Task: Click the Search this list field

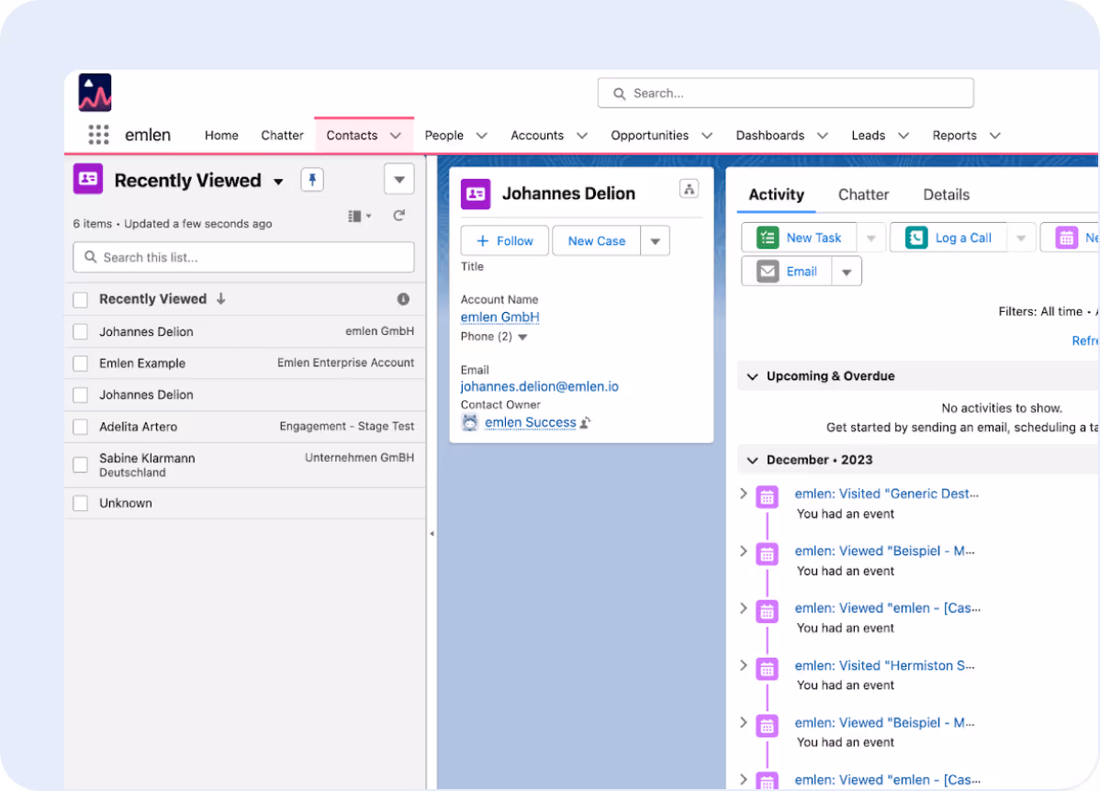Action: (243, 257)
